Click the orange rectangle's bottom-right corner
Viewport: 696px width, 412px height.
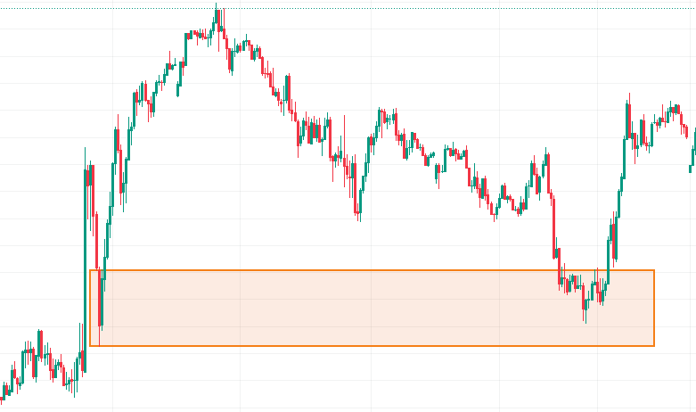pyautogui.click(x=654, y=346)
